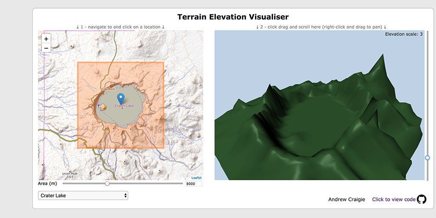Click the Elevation scale: 3 label
Image resolution: width=436 pixels, height=218 pixels.
(404, 34)
